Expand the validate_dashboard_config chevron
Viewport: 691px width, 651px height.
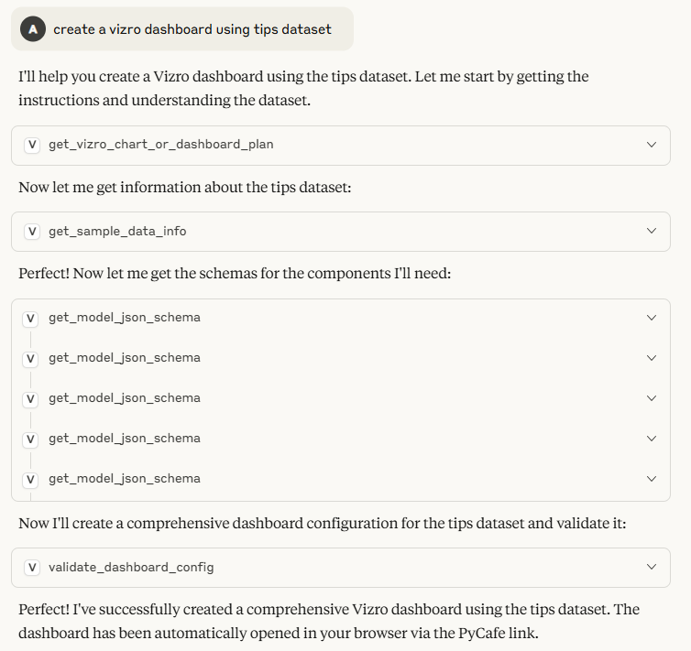click(652, 567)
